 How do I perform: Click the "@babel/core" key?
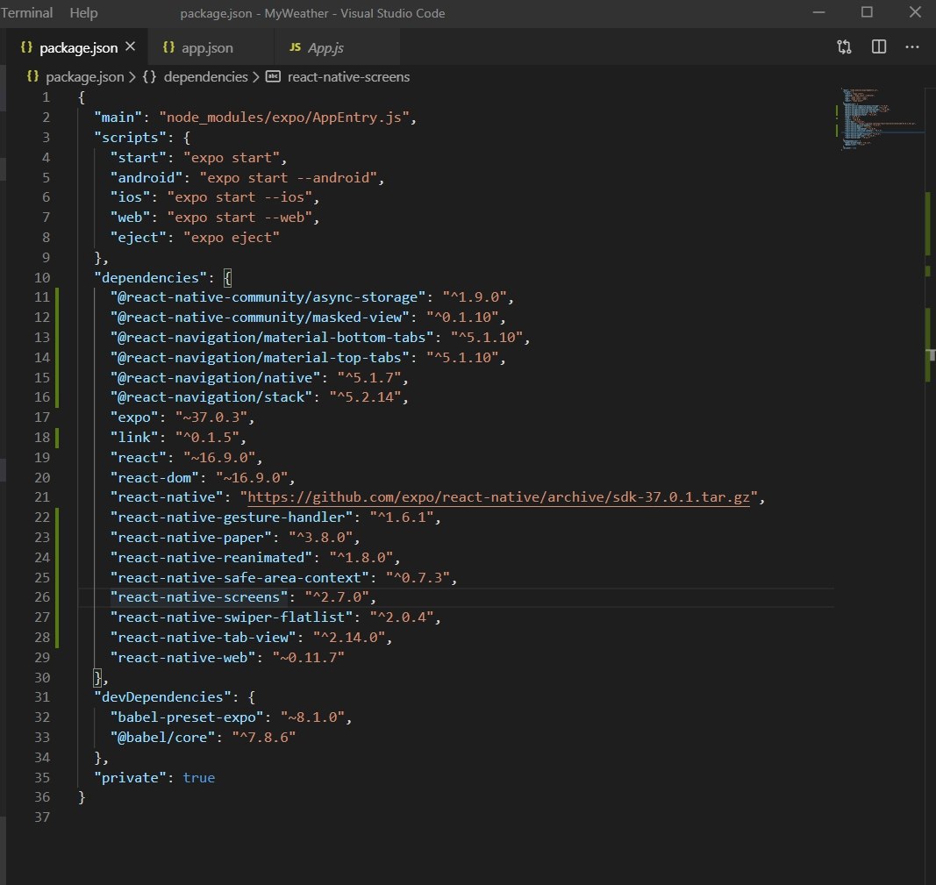pyautogui.click(x=162, y=737)
